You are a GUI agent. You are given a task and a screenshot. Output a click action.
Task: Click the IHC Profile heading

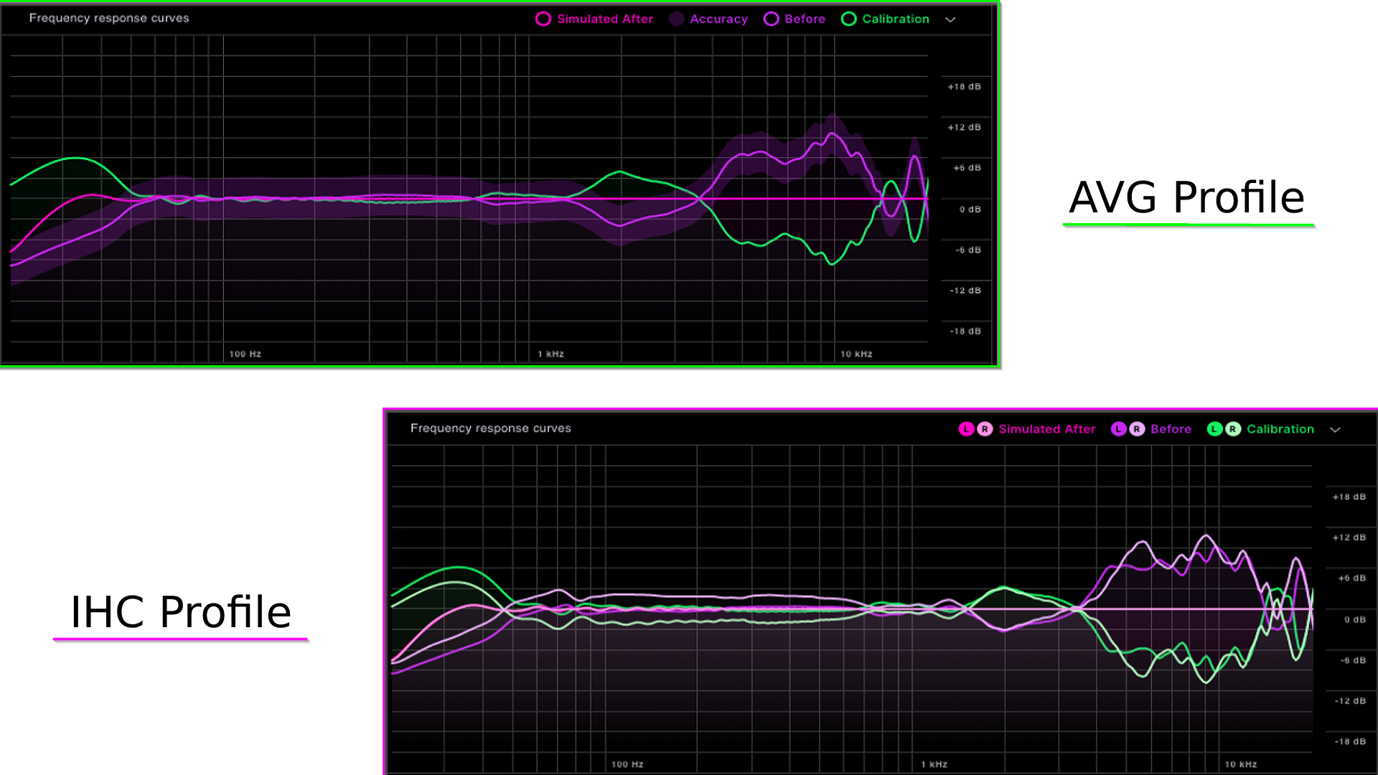point(181,612)
